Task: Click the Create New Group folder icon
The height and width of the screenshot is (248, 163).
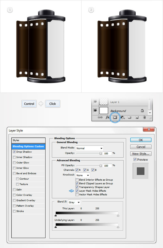Action: click(130, 117)
